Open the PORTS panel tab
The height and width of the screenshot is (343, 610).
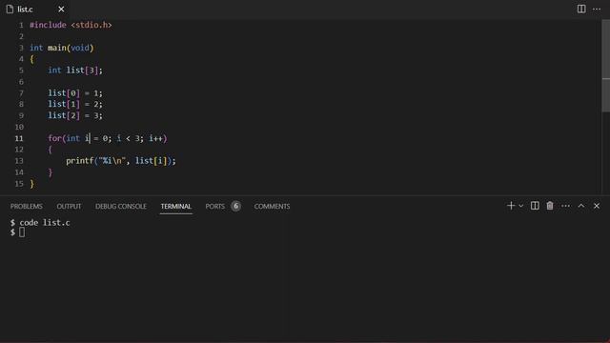(214, 206)
